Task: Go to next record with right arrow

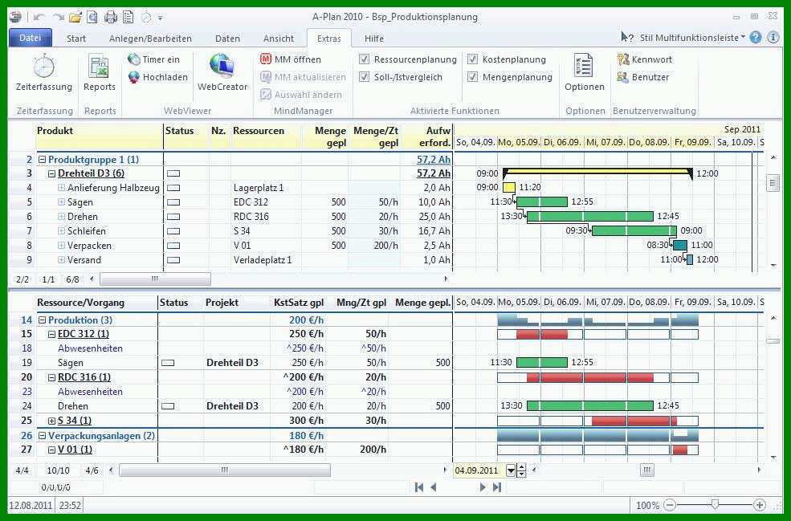Action: pyautogui.click(x=483, y=487)
